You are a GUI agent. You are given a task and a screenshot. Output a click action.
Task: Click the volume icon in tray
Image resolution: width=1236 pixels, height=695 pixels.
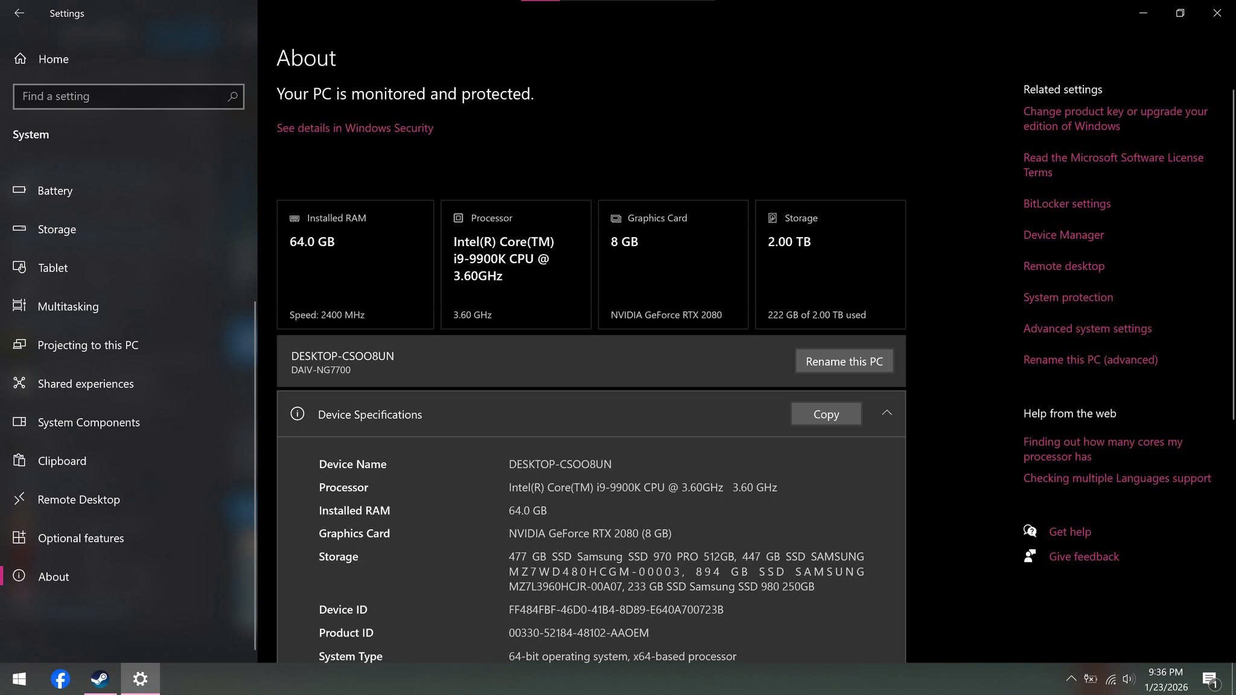coord(1127,679)
